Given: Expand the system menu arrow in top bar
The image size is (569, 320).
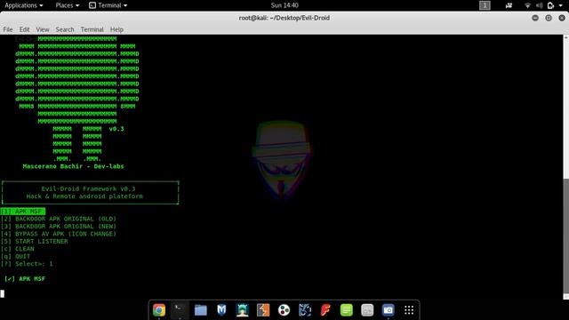Looking at the screenshot, I should (561, 5).
